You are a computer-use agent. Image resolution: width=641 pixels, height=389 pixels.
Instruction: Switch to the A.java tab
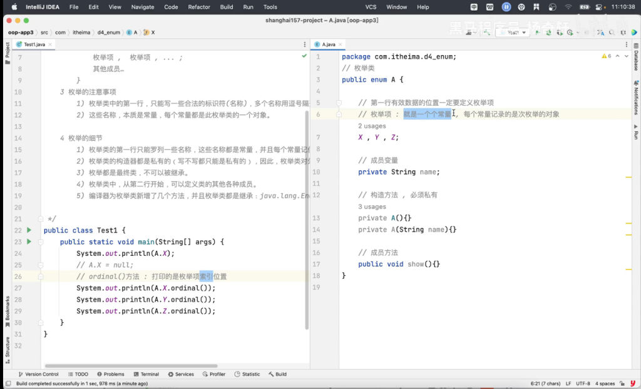[x=329, y=44]
